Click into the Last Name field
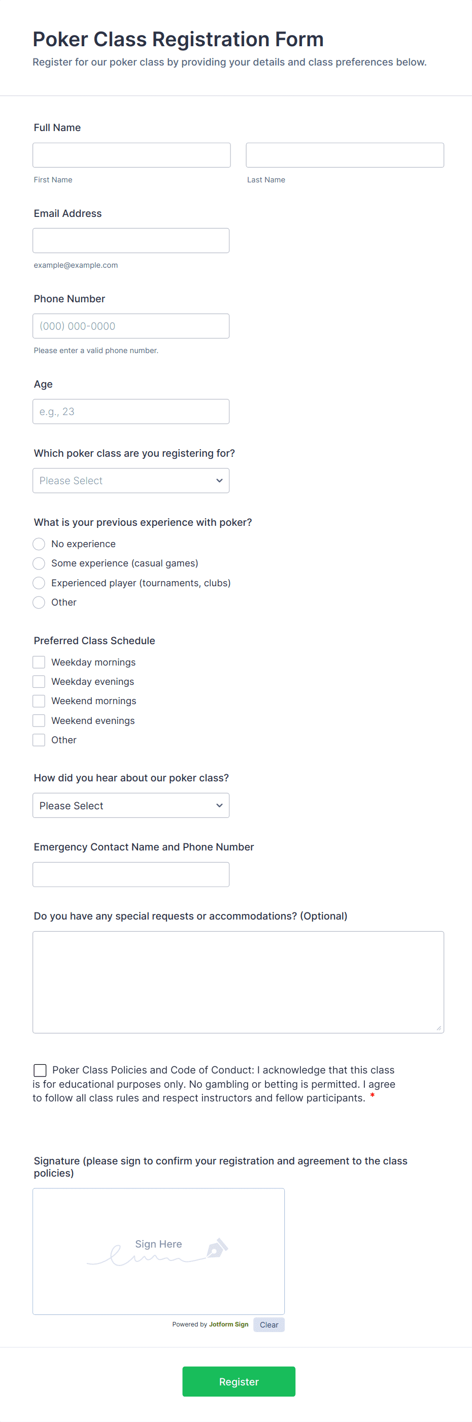472x1422 pixels. pos(345,155)
